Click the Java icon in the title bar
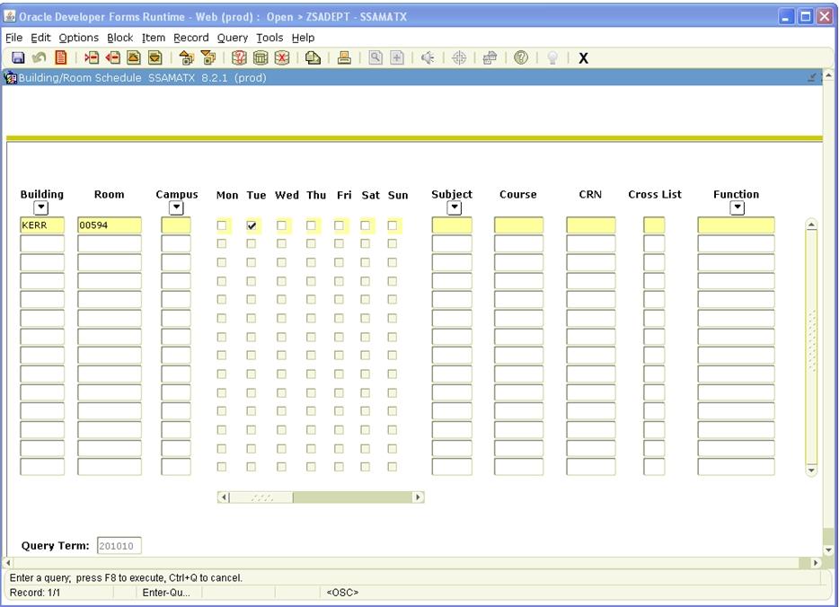The image size is (839, 607). [x=10, y=16]
